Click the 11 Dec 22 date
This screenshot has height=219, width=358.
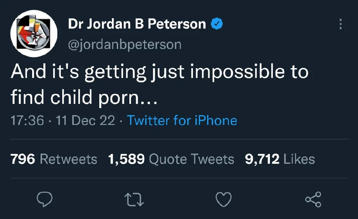click(x=85, y=120)
